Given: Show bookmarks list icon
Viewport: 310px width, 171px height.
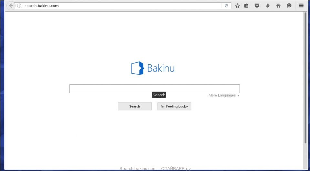Looking at the screenshot, I should coord(246,6).
